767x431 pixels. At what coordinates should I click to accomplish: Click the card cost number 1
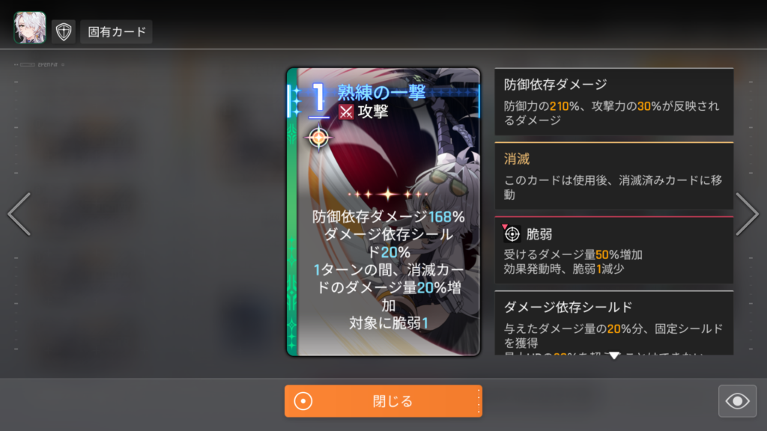tap(318, 97)
